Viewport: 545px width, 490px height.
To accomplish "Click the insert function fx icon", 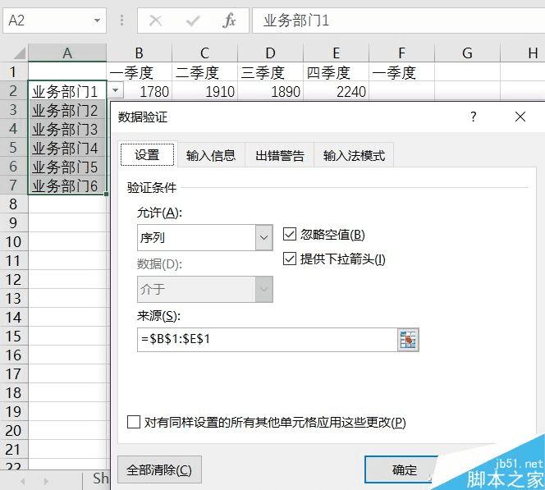I will (x=229, y=21).
